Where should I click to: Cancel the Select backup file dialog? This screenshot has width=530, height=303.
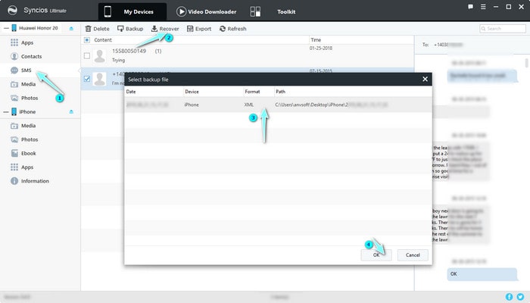tap(413, 255)
